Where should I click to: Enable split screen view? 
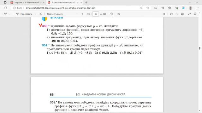coord(156,8)
